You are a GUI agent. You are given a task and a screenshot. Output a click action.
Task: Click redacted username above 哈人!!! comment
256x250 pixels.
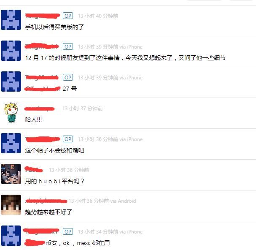coord(40,109)
